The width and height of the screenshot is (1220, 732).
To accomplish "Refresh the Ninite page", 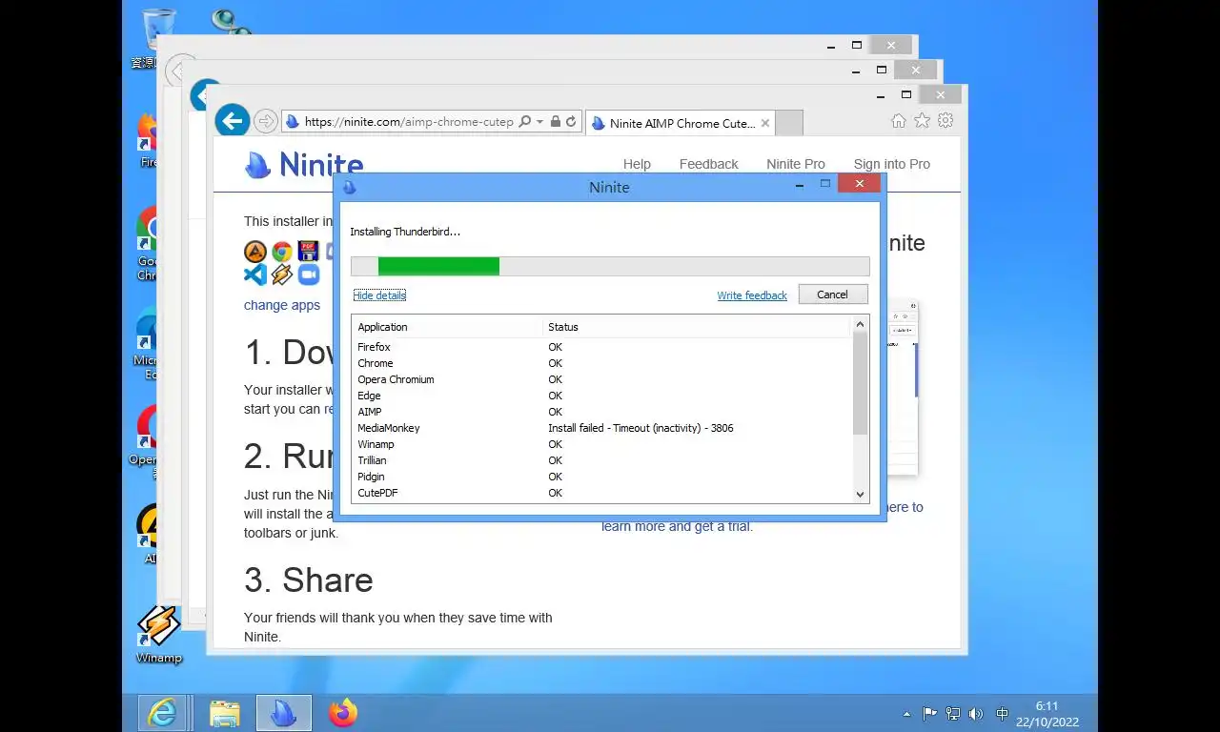I will tap(571, 121).
